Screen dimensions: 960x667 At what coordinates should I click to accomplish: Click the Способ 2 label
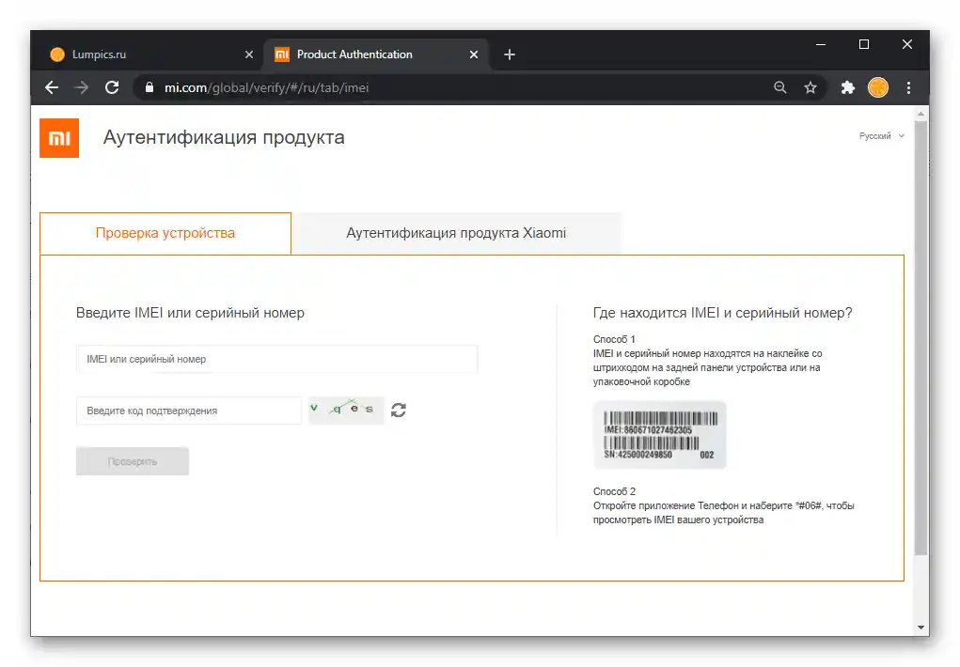614,491
